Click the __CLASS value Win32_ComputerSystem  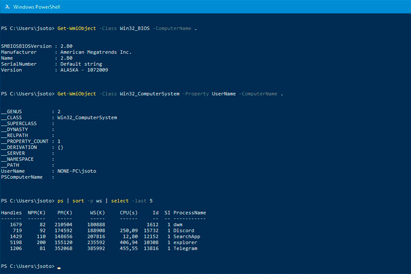click(x=87, y=117)
